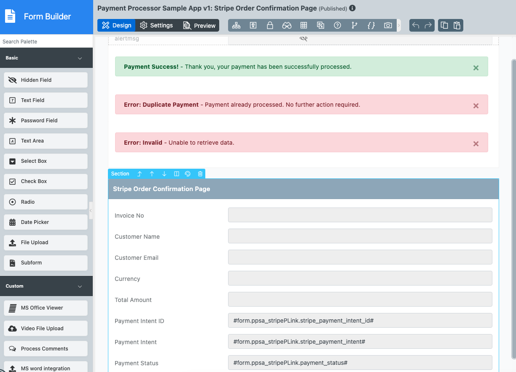
Task: Move section up with the up arrow
Action: [152, 174]
